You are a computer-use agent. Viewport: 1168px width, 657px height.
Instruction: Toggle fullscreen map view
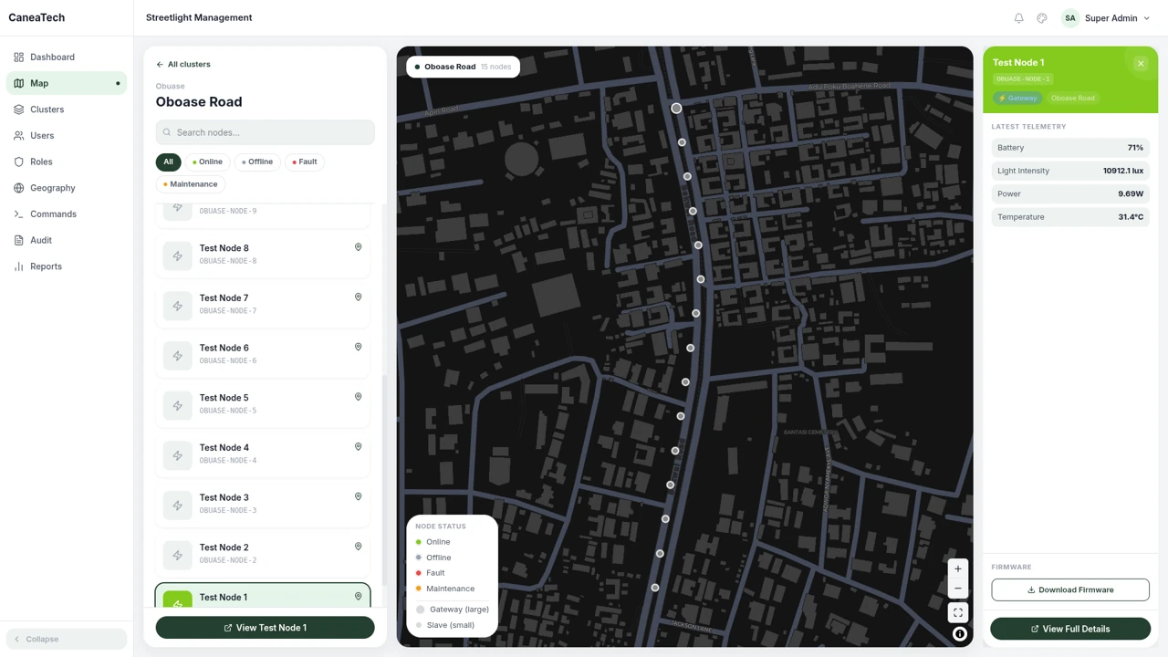coord(958,613)
